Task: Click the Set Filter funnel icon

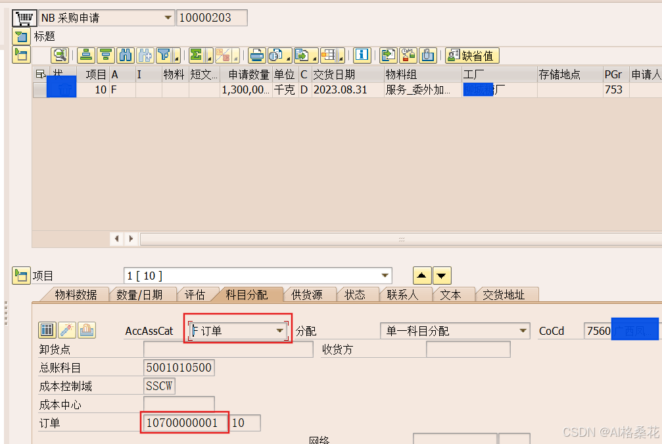Action: [164, 55]
